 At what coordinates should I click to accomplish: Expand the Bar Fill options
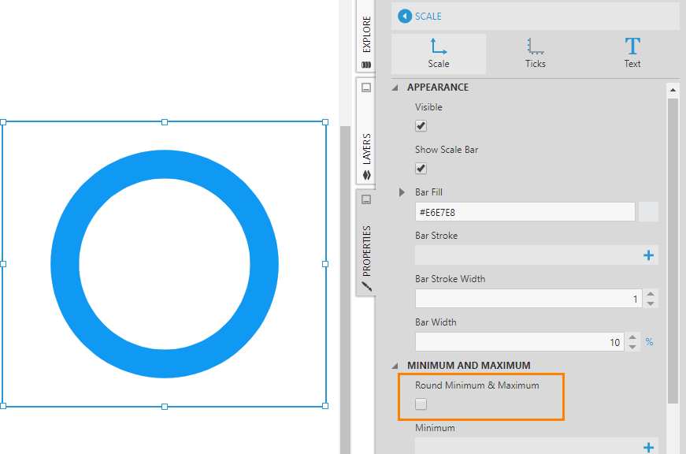402,192
